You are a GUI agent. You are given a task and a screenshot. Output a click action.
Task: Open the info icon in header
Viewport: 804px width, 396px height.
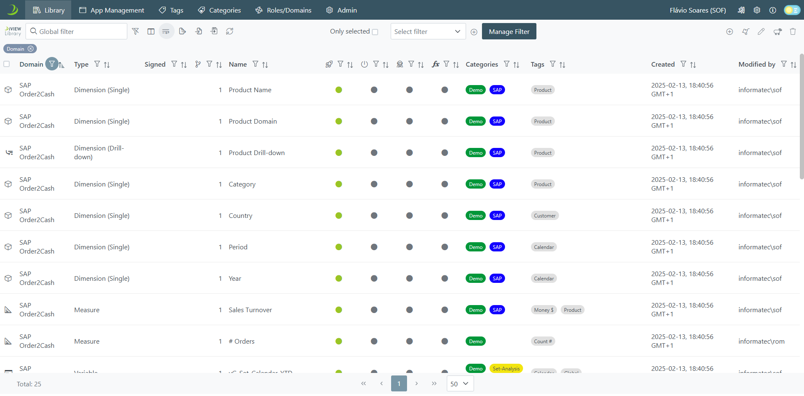tap(773, 10)
